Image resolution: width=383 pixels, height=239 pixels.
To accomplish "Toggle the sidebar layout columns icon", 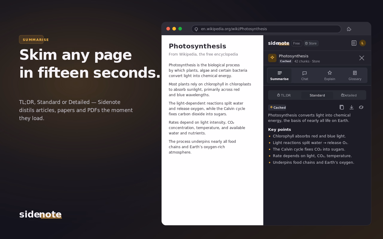I will 354,43.
